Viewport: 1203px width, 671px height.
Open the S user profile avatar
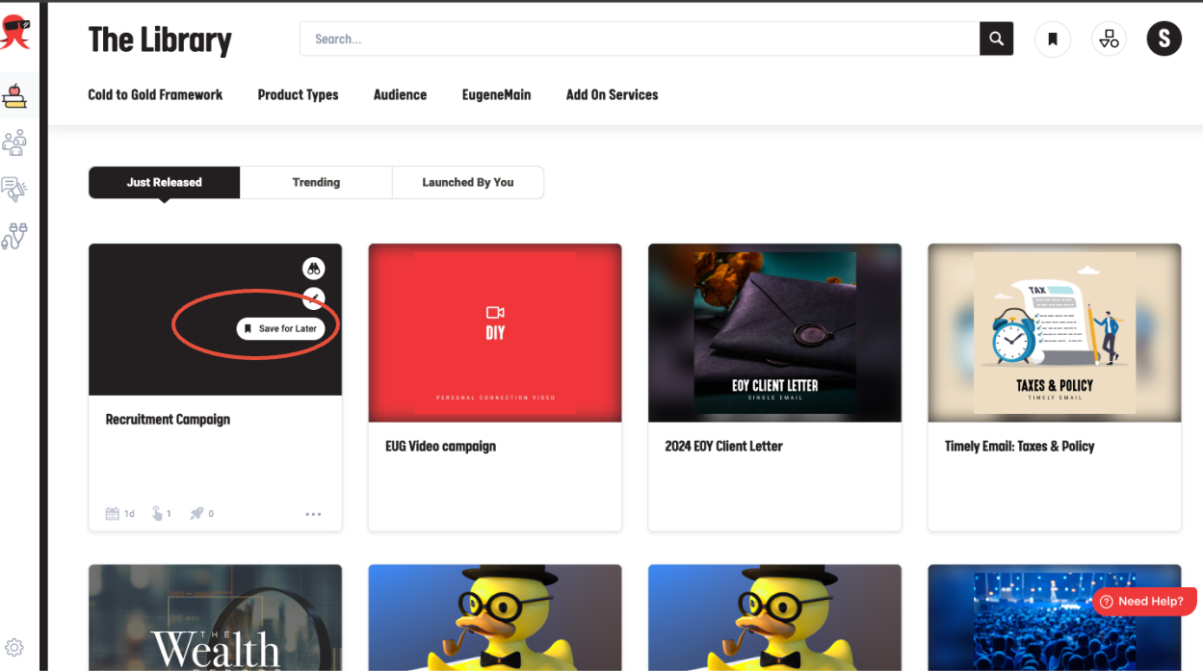[x=1164, y=39]
